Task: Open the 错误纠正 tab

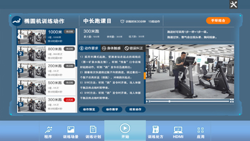Action: [x=134, y=48]
